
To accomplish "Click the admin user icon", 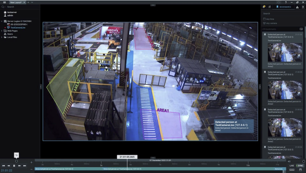I will pos(5,15).
